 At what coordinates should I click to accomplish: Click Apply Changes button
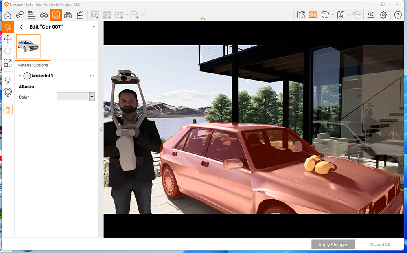click(x=333, y=245)
